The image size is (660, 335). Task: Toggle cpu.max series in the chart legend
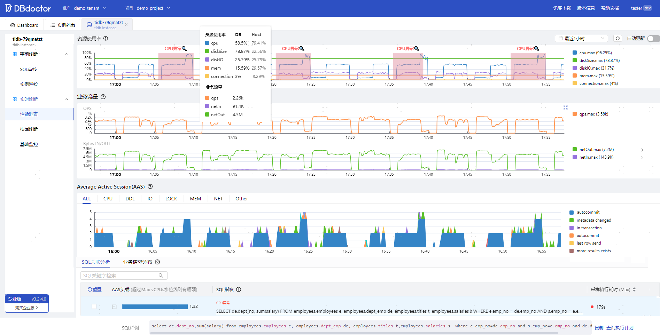592,53
